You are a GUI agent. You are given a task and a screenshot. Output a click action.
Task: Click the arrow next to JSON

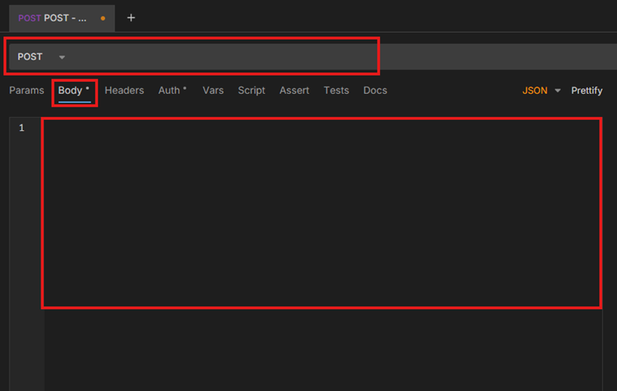coord(557,91)
